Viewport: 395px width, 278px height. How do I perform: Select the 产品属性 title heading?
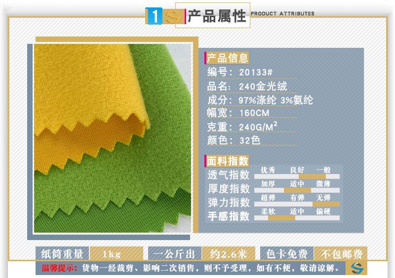point(217,16)
